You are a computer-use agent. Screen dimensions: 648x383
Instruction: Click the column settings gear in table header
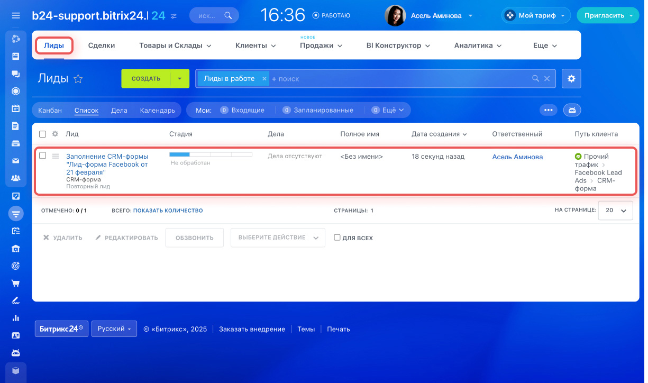coord(54,134)
